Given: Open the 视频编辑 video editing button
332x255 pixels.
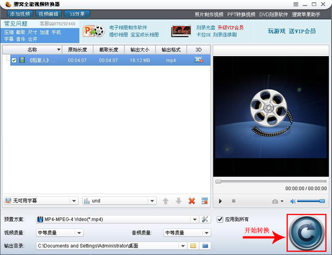Looking at the screenshot, I should pyautogui.click(x=48, y=14).
